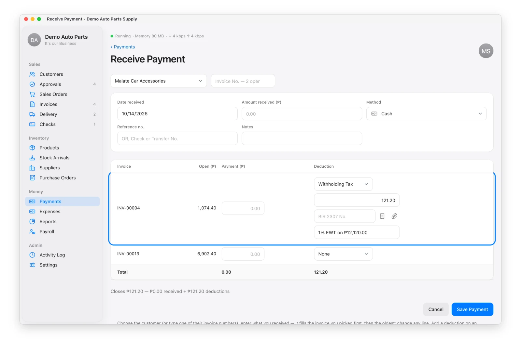
Task: Focus the Reference no. field
Action: click(x=177, y=138)
